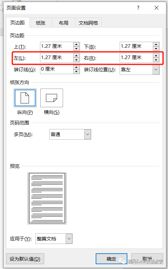Click the 右 right margin input field
Screen dimensions: 168x269
coord(136,58)
